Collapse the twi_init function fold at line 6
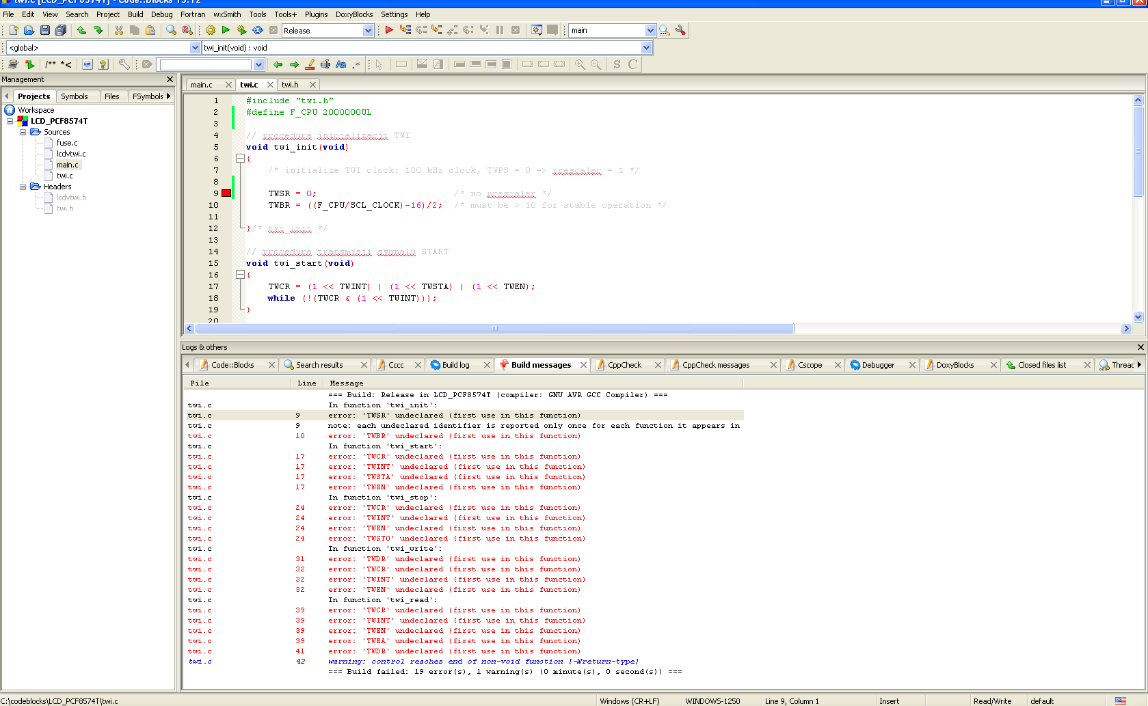Viewport: 1148px width, 706px height. [240, 159]
